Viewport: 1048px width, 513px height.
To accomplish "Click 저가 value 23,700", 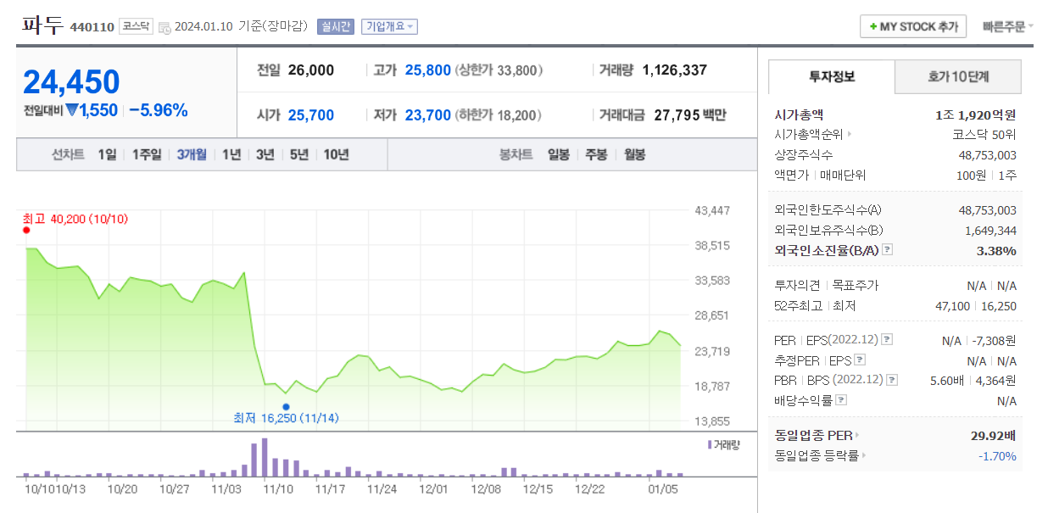I will click(428, 115).
